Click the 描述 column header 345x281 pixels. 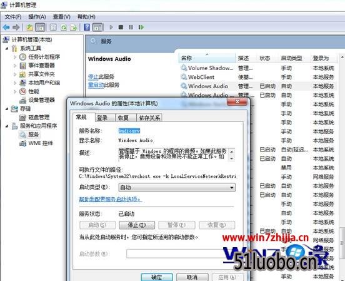click(x=246, y=58)
